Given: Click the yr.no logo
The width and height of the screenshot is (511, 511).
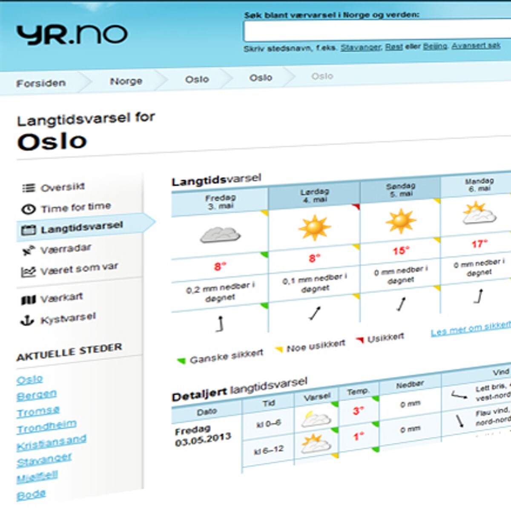Looking at the screenshot, I should (72, 35).
